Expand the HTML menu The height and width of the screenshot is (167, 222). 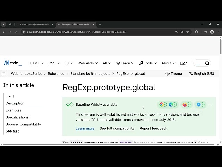pos(36,63)
